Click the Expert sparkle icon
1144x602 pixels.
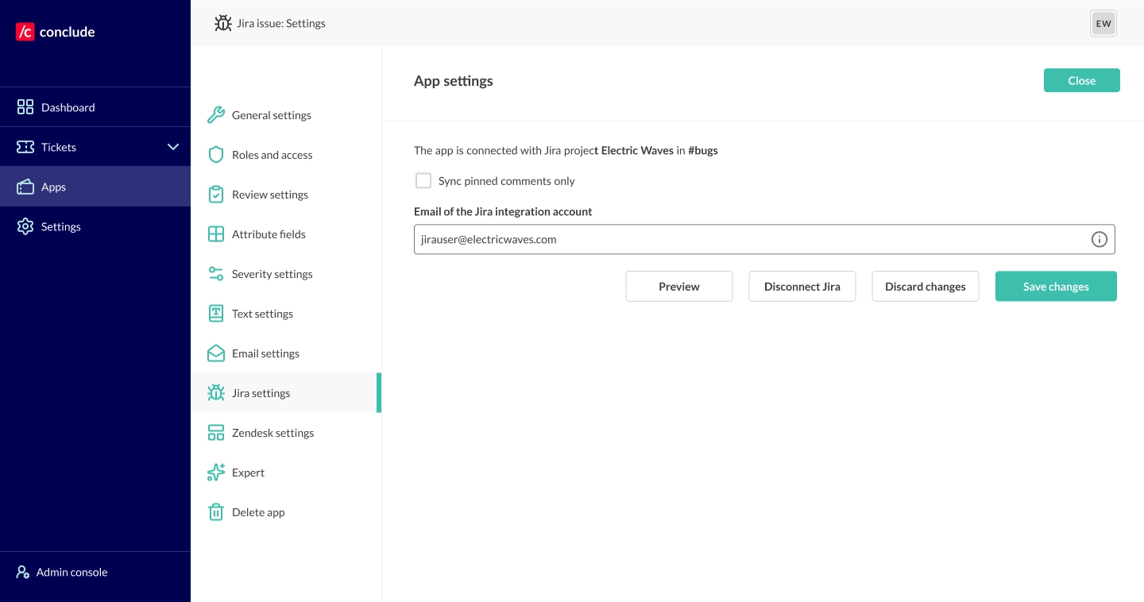[x=216, y=472]
